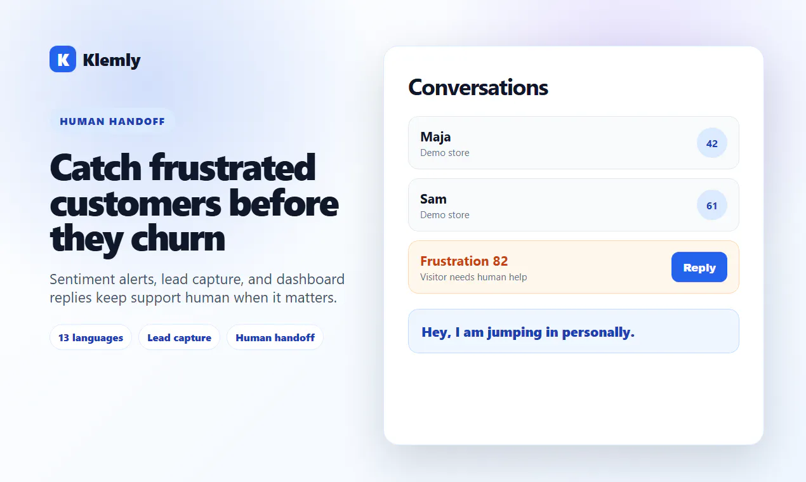Click 'Visitor needs human help' text
806x482 pixels.
tap(473, 277)
